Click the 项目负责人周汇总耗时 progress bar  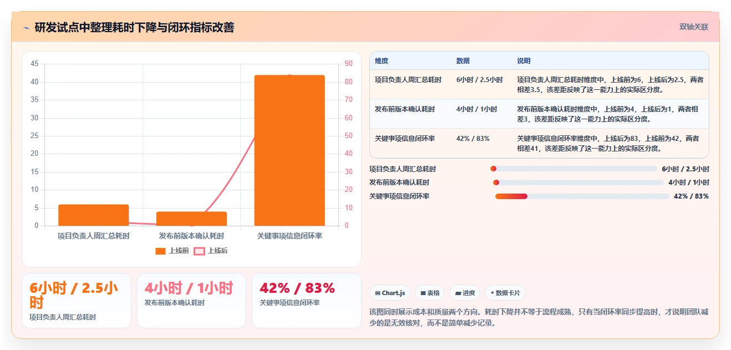click(x=573, y=169)
